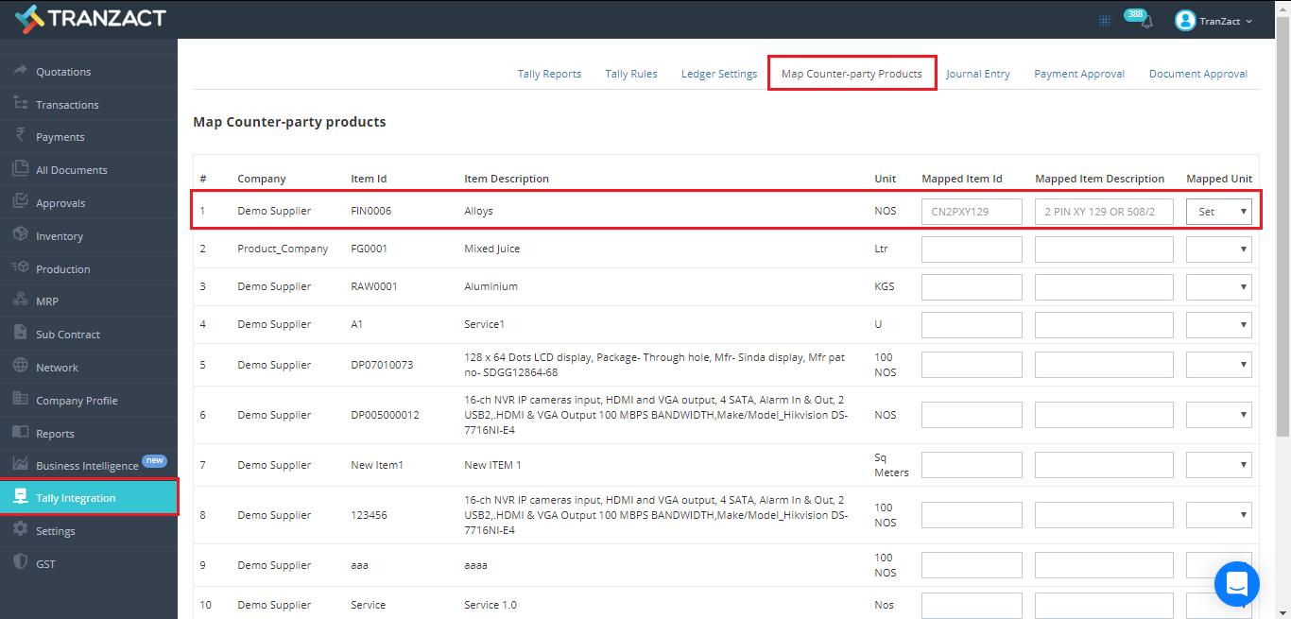The height and width of the screenshot is (619, 1291).
Task: Click the GST shield icon
Action: (x=20, y=563)
